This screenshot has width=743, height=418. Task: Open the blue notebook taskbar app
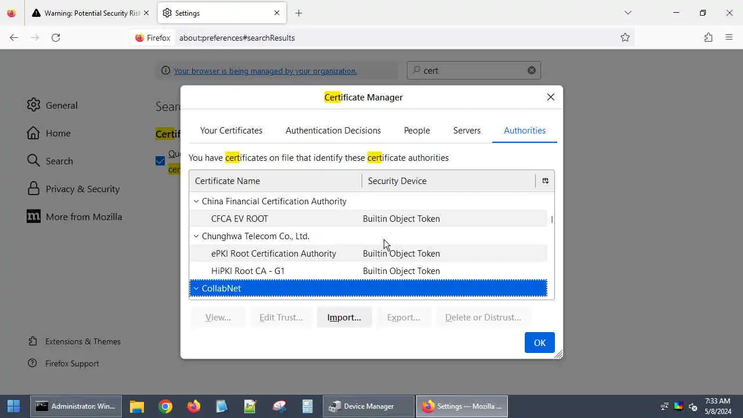pyautogui.click(x=222, y=406)
